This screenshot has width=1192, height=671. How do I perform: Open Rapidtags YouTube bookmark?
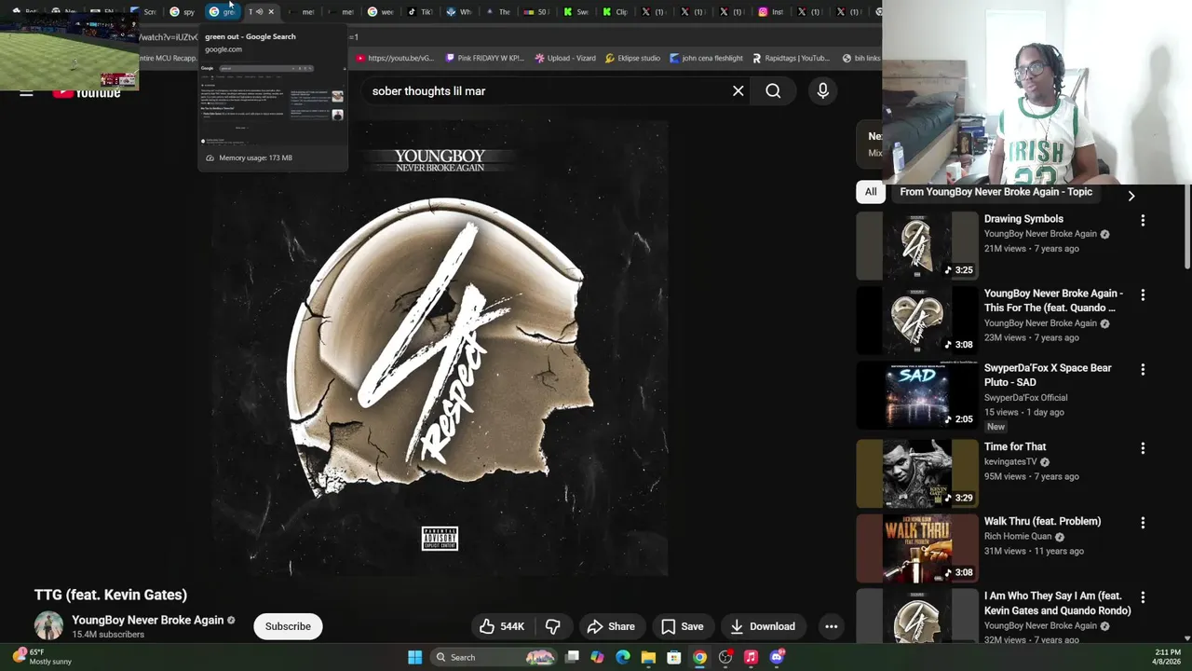coord(791,58)
